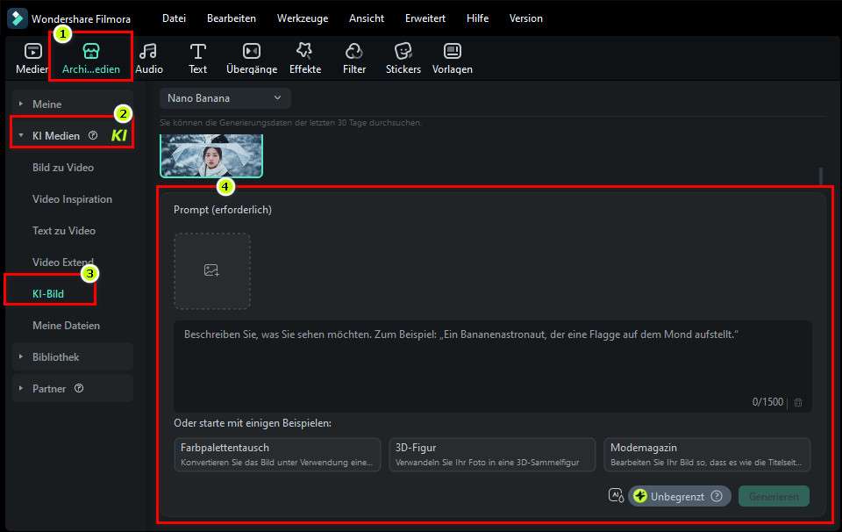This screenshot has width=842, height=532.
Task: Open the Vorlagen templates icon
Action: pos(453,52)
